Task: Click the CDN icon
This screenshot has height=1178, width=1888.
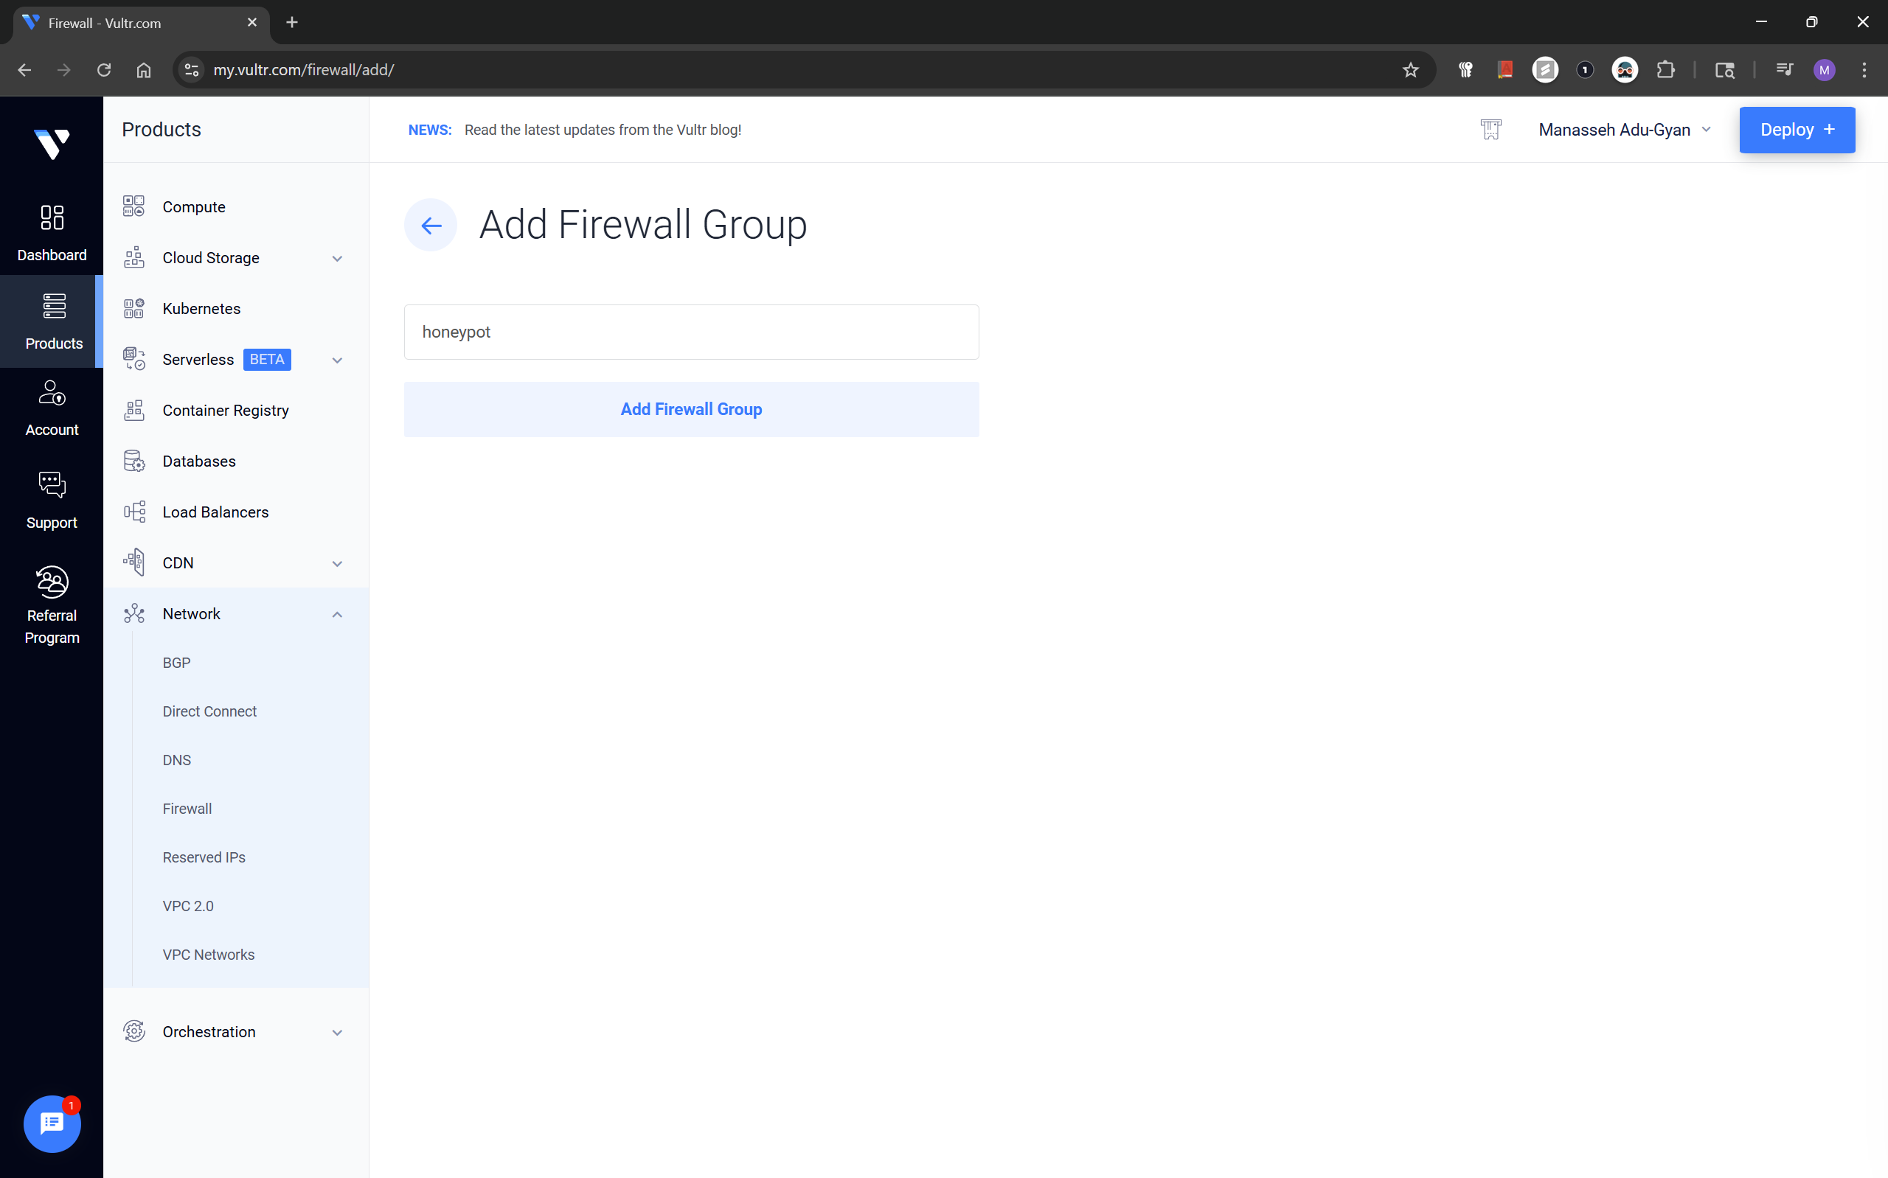Action: click(134, 562)
